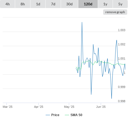Toggle the SMA 50 legend entry
The width and height of the screenshot is (128, 122).
(x=76, y=115)
